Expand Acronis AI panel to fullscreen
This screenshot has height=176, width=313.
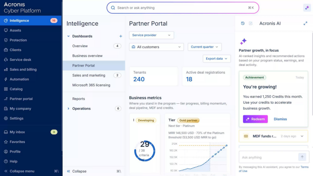click(x=305, y=23)
